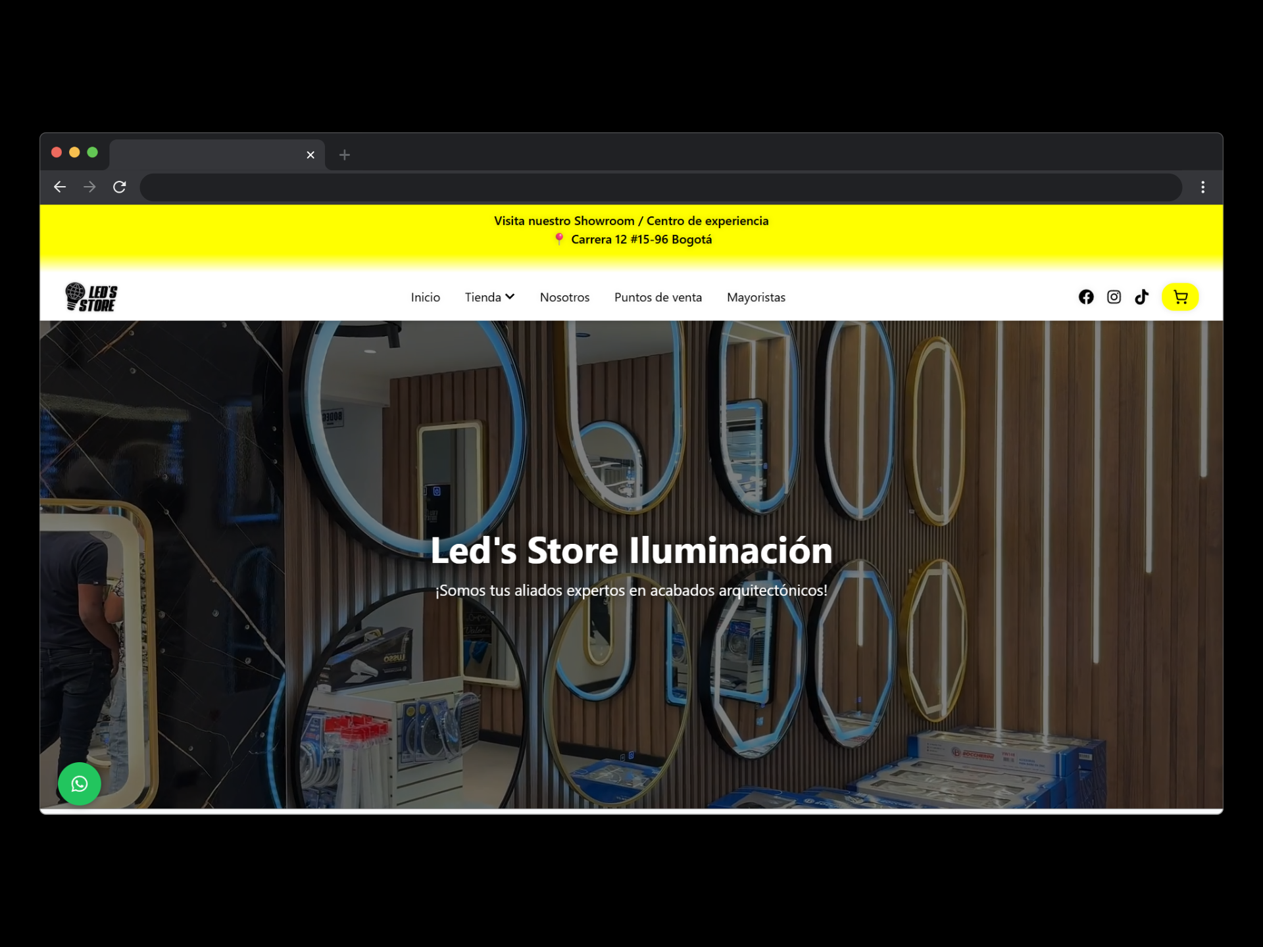Image resolution: width=1263 pixels, height=947 pixels.
Task: Open the Nosotros page
Action: point(564,297)
